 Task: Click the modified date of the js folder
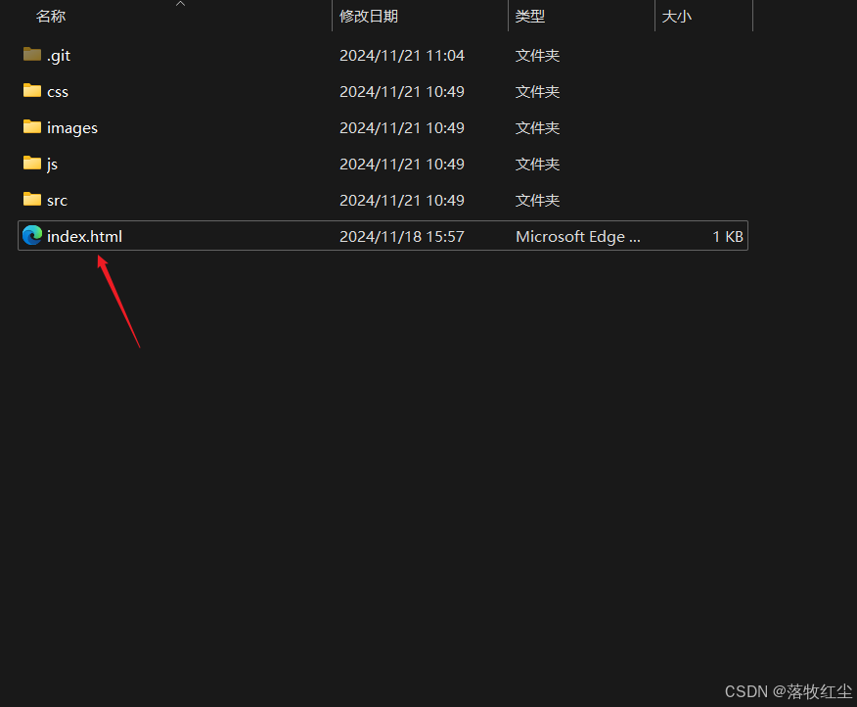(x=402, y=164)
